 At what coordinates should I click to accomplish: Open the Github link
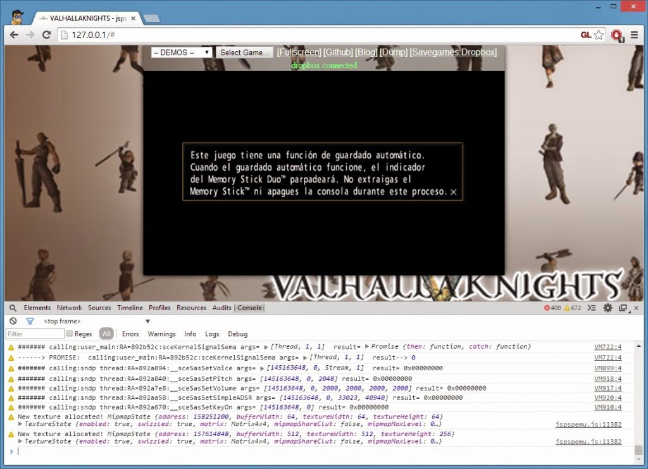click(337, 53)
